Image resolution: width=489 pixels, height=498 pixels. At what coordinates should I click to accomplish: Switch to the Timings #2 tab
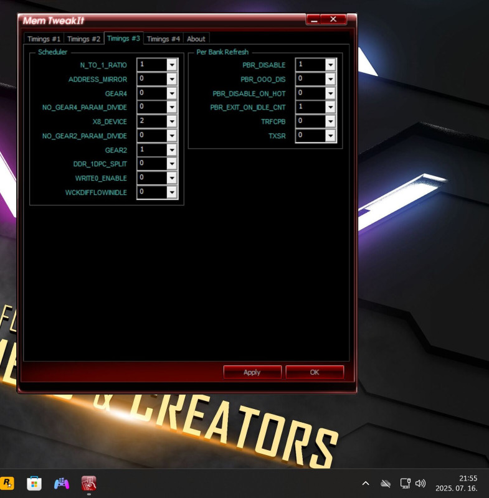pyautogui.click(x=84, y=39)
